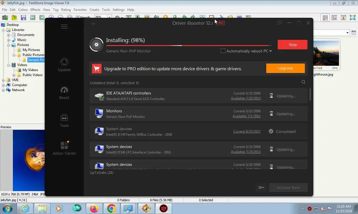Click Available 7/25/2013 for IDE ATA/ATAPI controllers
The width and height of the screenshot is (358, 214).
[246, 98]
